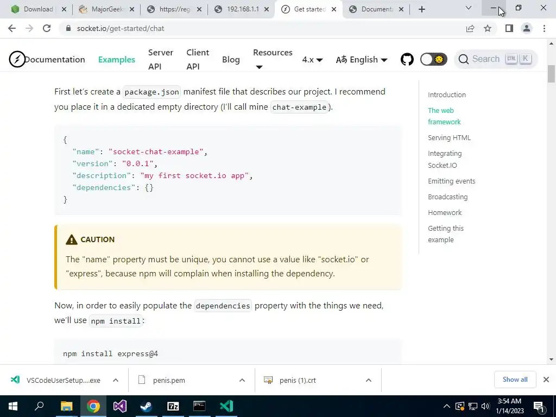This screenshot has width=556, height=417.
Task: Go to Client API
Action: (198, 60)
